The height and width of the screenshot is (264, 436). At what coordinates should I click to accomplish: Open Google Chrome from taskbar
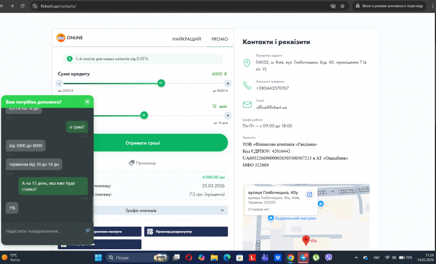[x=290, y=258]
